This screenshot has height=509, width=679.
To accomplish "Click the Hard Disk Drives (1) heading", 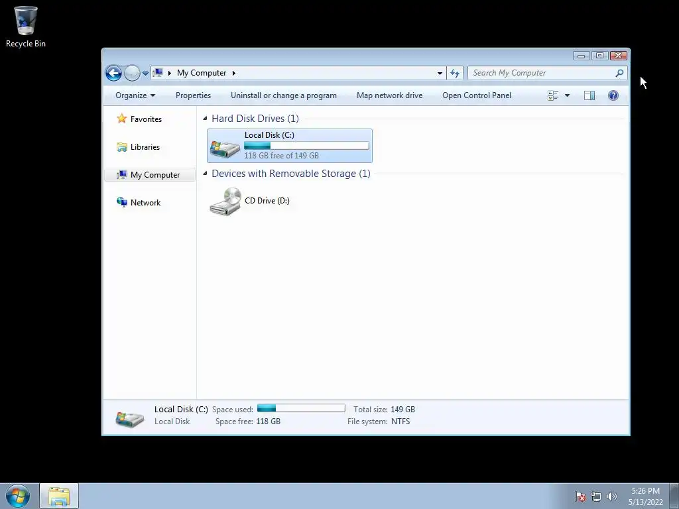I will [x=255, y=118].
